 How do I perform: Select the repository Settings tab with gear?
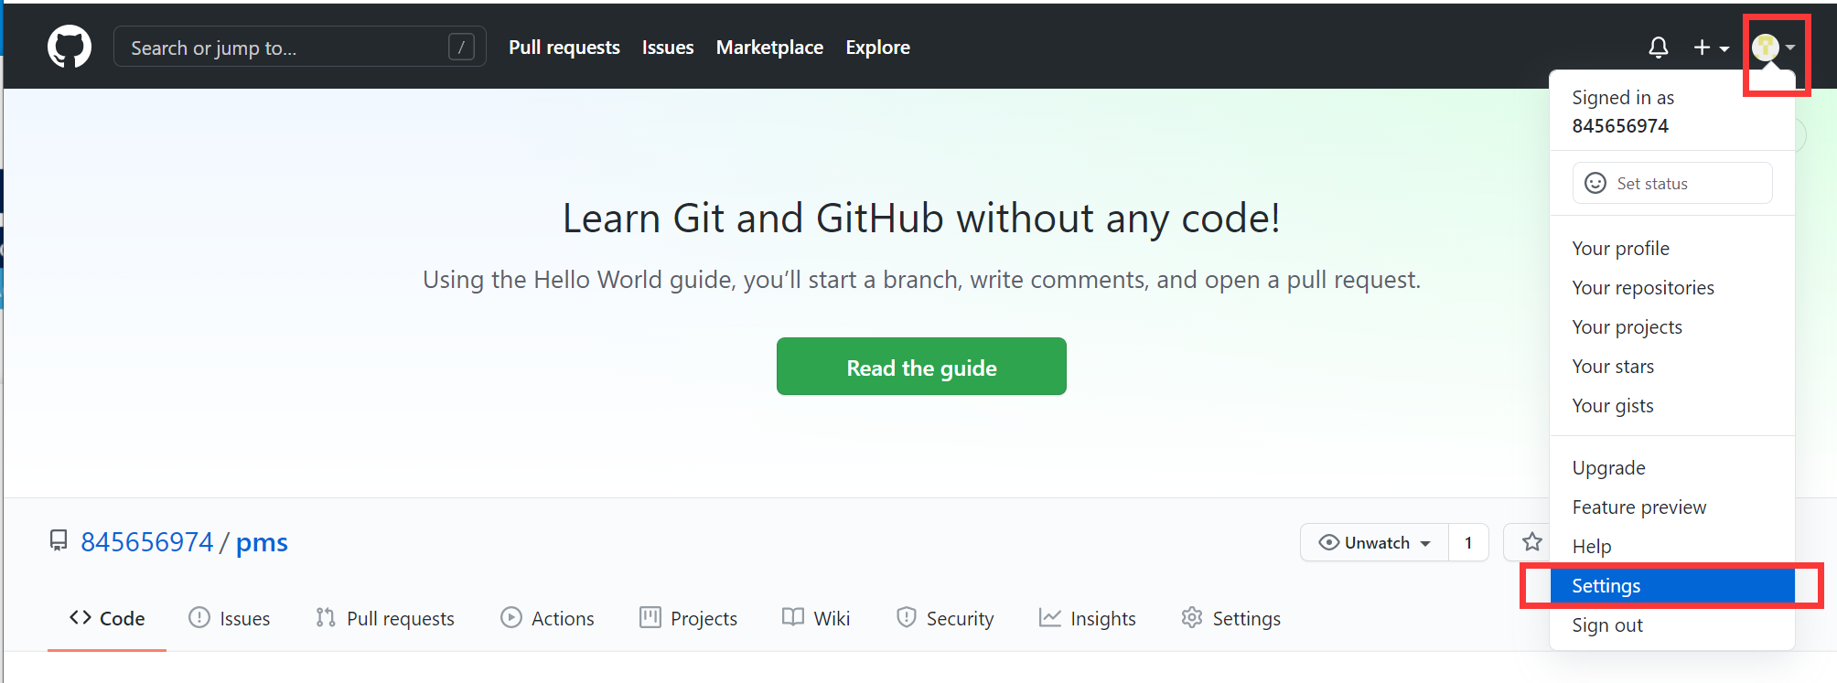click(x=1230, y=618)
